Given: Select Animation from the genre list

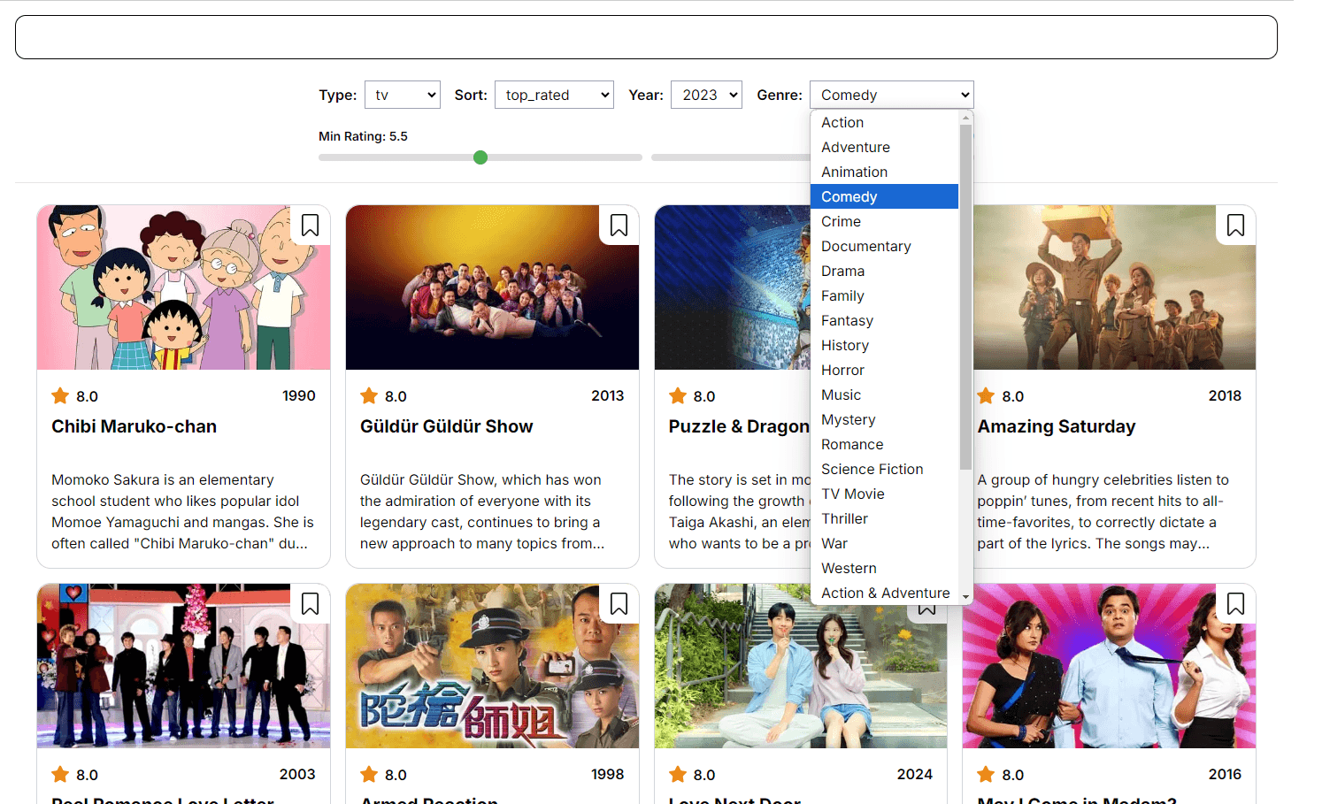Looking at the screenshot, I should pyautogui.click(x=884, y=172).
